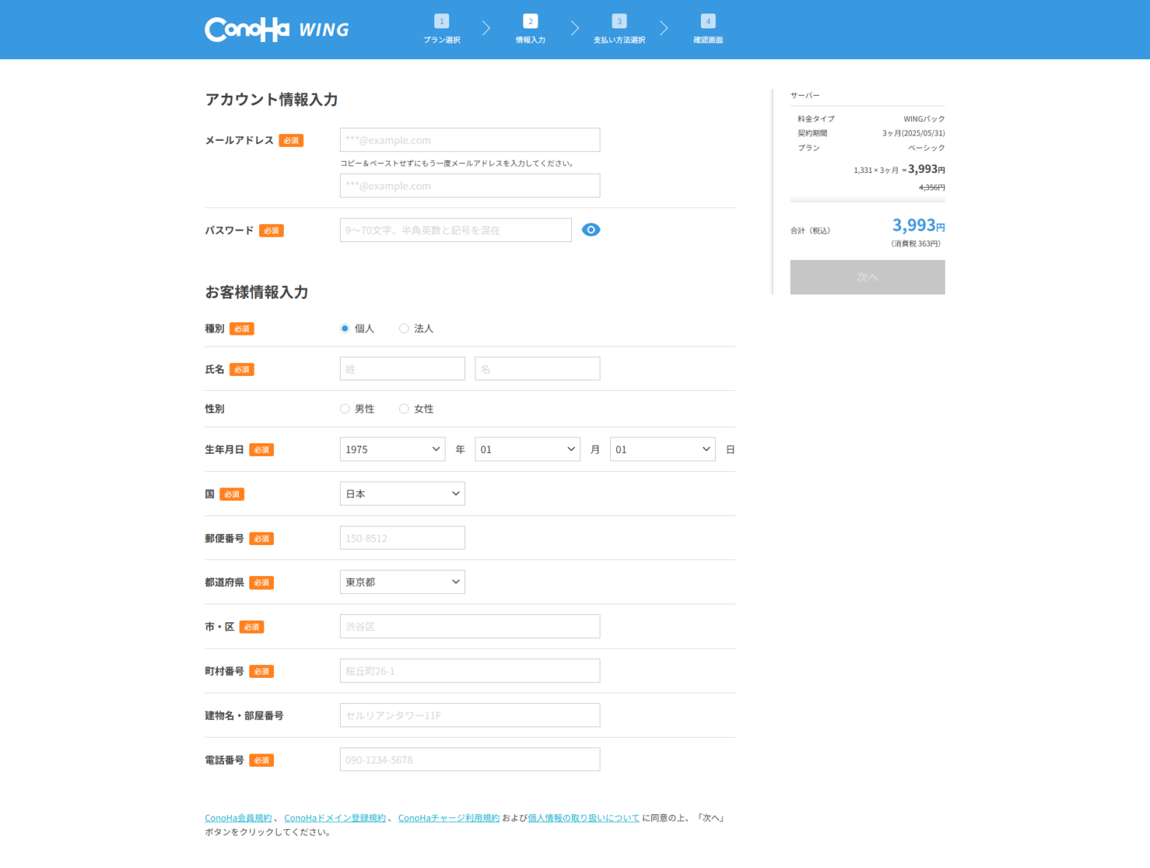
Task: Click the メールアドレス email input field
Action: pyautogui.click(x=469, y=139)
